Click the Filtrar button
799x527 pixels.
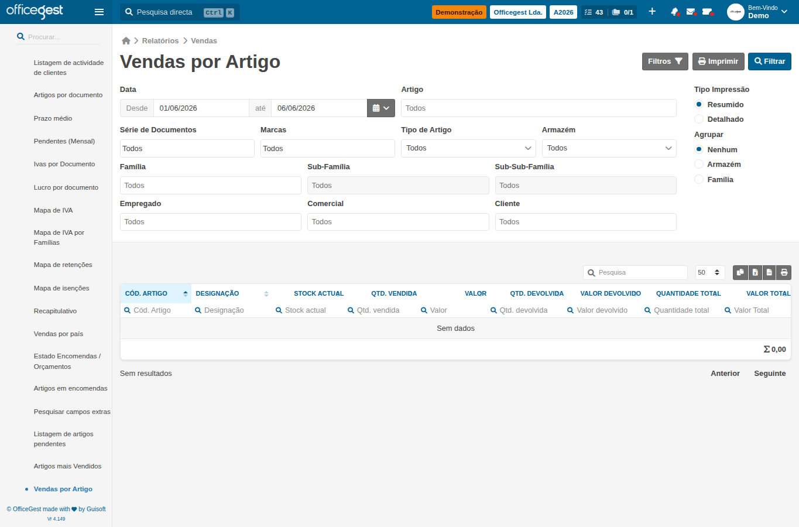coord(770,61)
